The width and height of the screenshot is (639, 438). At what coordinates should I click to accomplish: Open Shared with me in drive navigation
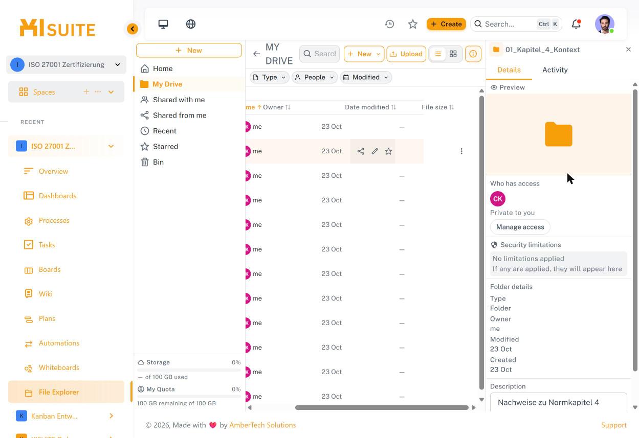coord(179,100)
